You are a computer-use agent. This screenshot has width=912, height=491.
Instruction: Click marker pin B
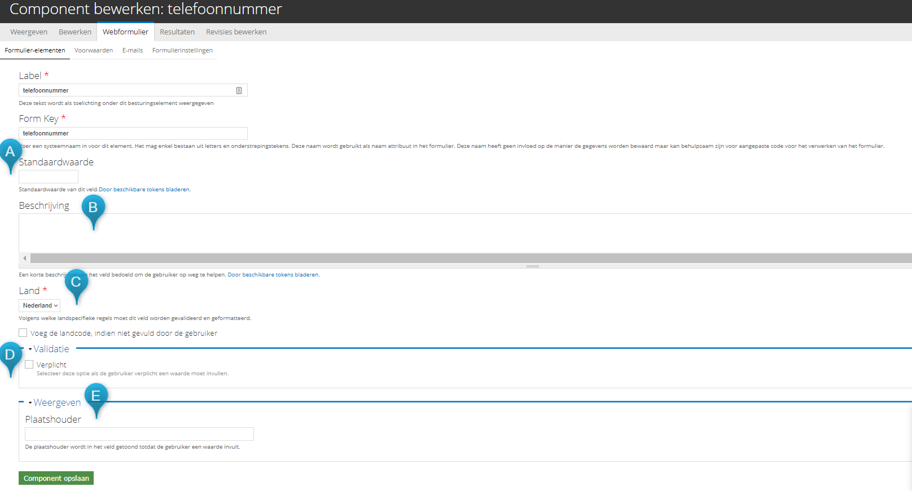pyautogui.click(x=93, y=211)
